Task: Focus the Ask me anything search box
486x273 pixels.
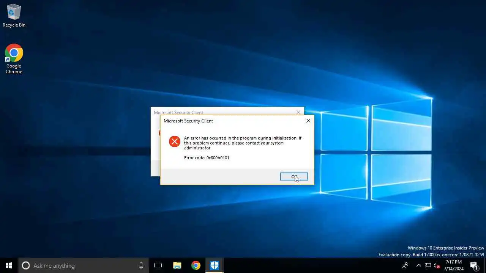Action: [84, 265]
